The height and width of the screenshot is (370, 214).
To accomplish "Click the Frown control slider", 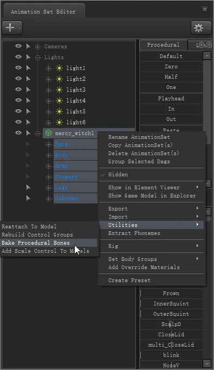I will 171,294.
